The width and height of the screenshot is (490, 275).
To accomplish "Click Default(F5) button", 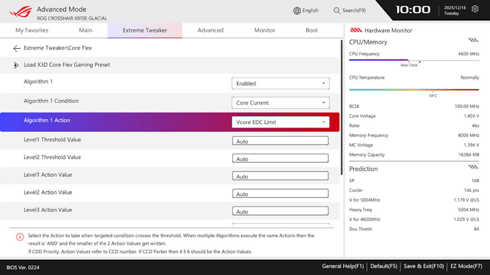I will 383,266.
